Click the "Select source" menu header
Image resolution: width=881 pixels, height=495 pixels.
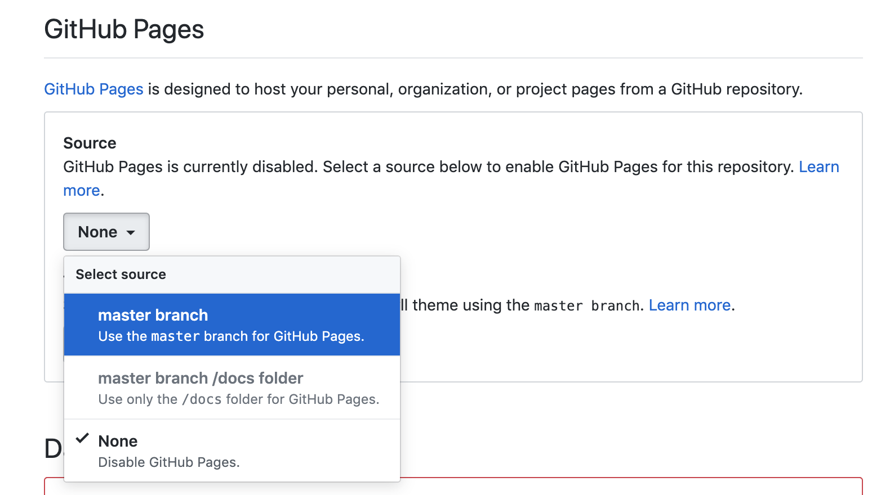pos(121,274)
